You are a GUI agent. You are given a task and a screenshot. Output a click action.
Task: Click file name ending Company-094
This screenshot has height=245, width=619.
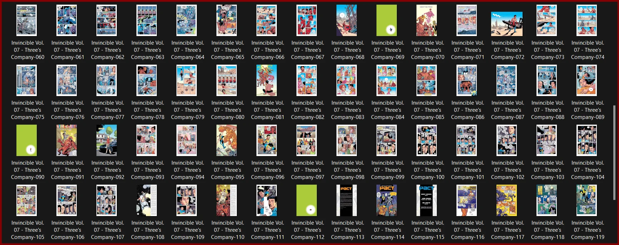[188, 170]
